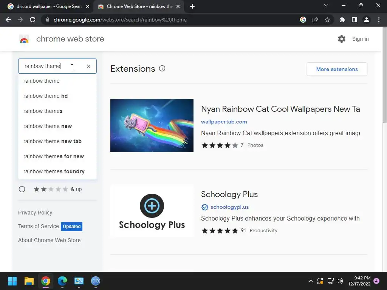Viewport: 387px width, 290px height.
Task: Click the schoologypl.us verified badge icon
Action: [x=204, y=207]
